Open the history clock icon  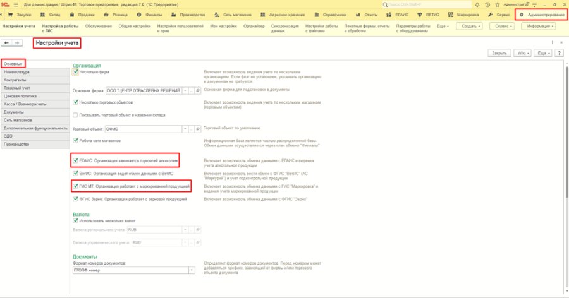(487, 4)
